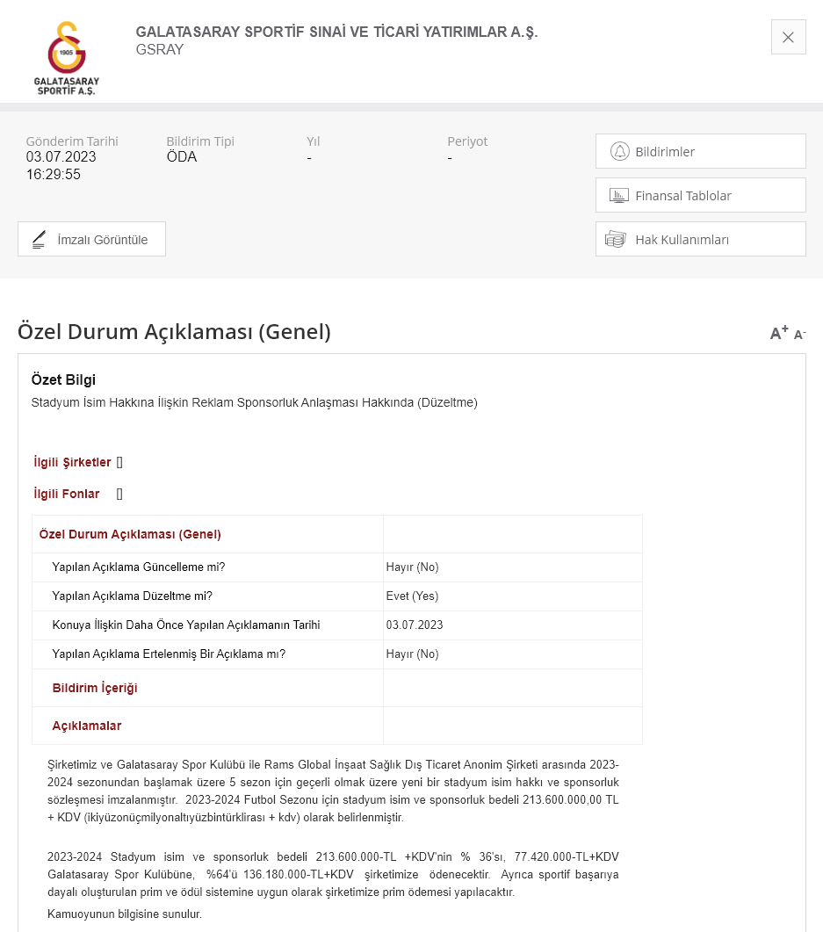Screen dimensions: 823x932
Task: Click the Gönderim Tarihi value 03.07.2023
Action: coord(61,157)
